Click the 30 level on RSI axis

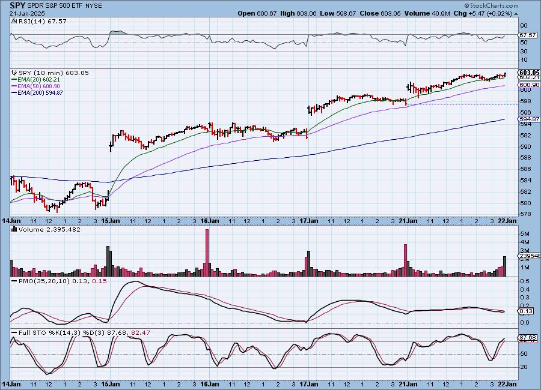click(x=524, y=52)
